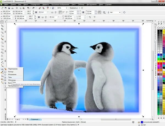Click the Convert to Curves icon
165x126 pixels.
coord(124,12)
